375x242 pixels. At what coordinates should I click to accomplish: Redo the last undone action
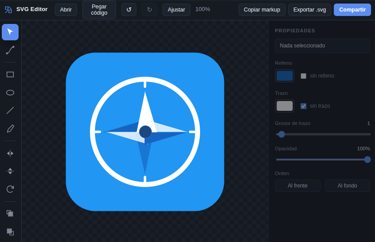149,10
